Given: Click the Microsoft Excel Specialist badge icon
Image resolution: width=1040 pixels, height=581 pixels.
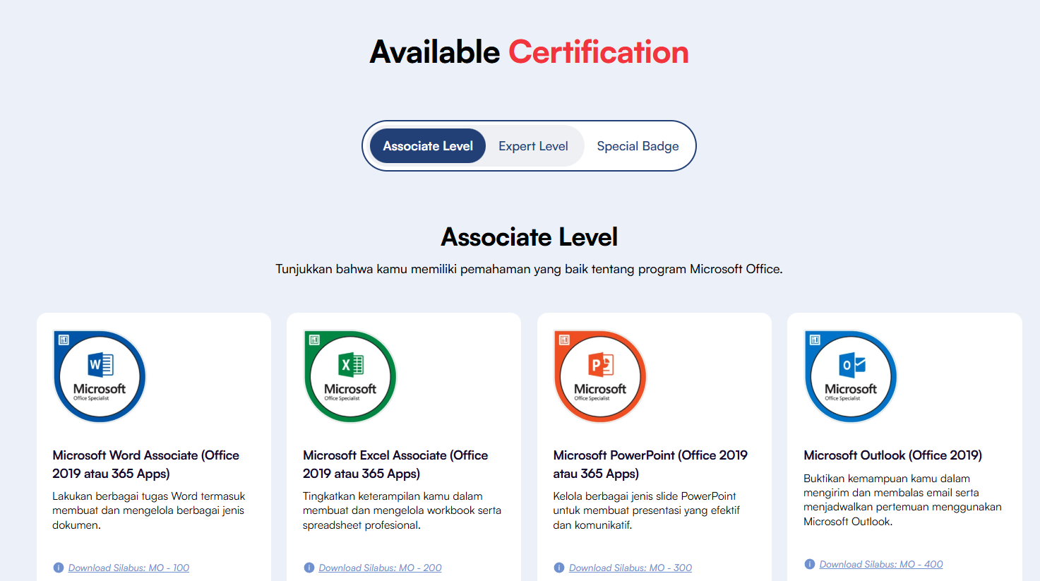Looking at the screenshot, I should [349, 376].
